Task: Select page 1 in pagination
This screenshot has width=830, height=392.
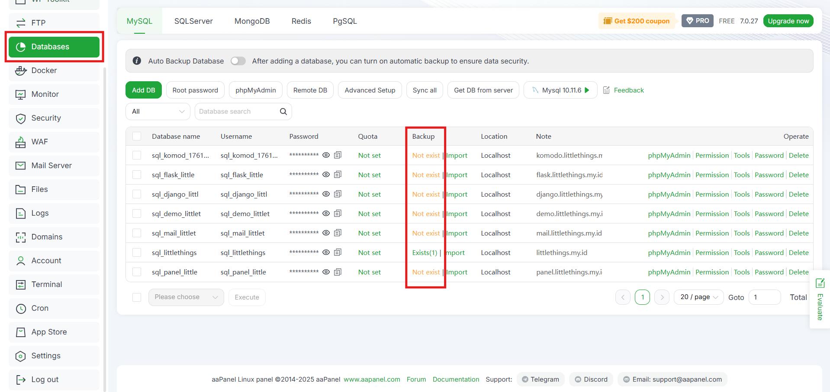Action: (x=642, y=297)
